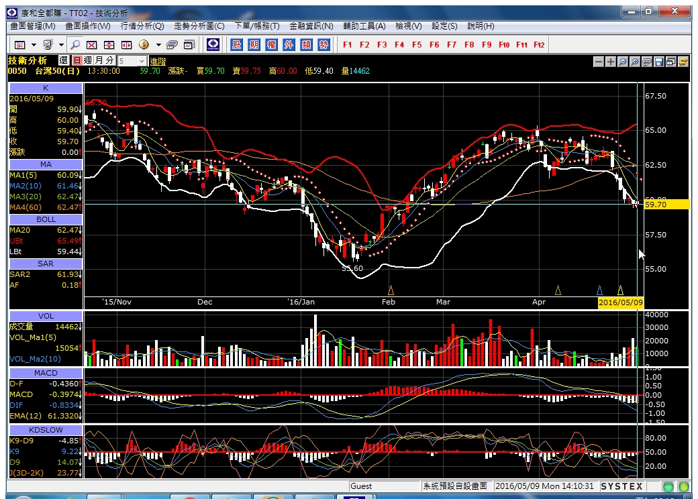Open the 畫面操作(W) menu
This screenshot has width=698, height=499.
[x=88, y=26]
